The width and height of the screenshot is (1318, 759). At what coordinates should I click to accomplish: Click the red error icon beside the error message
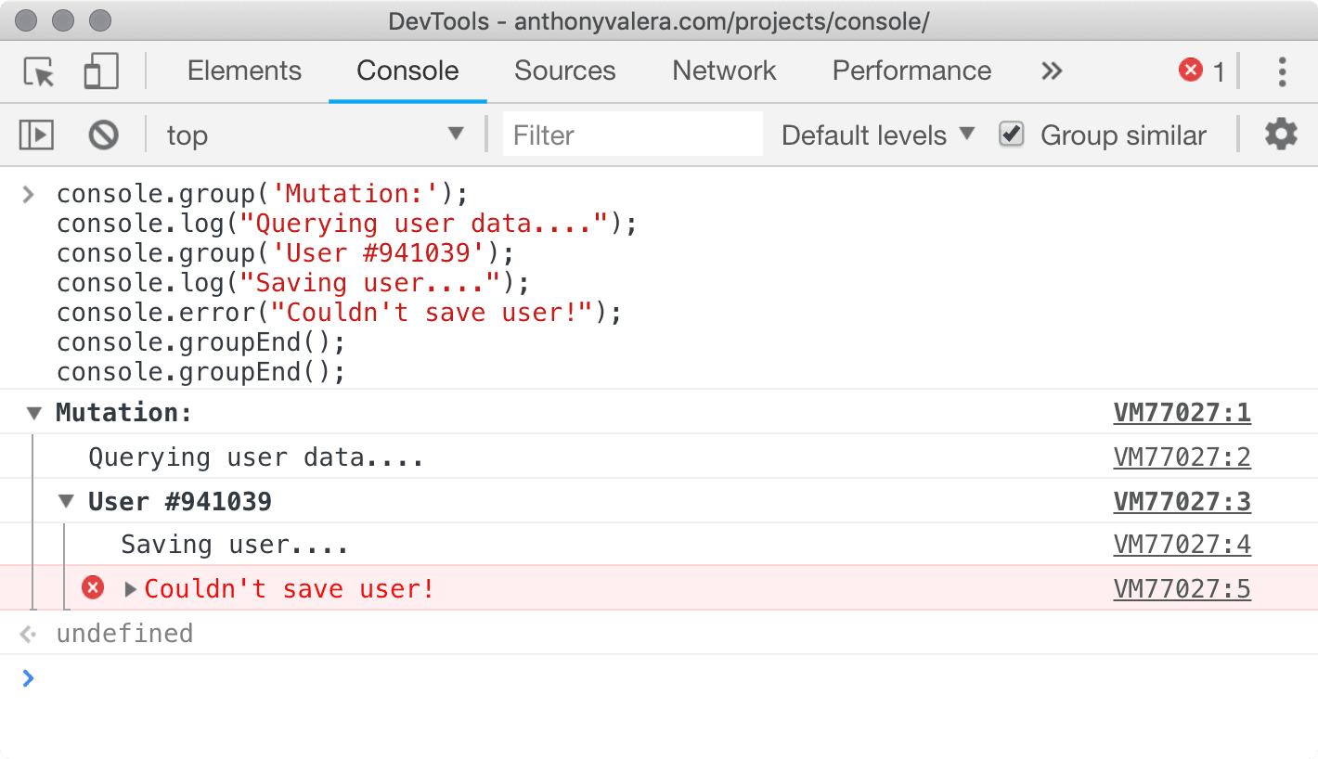point(91,588)
